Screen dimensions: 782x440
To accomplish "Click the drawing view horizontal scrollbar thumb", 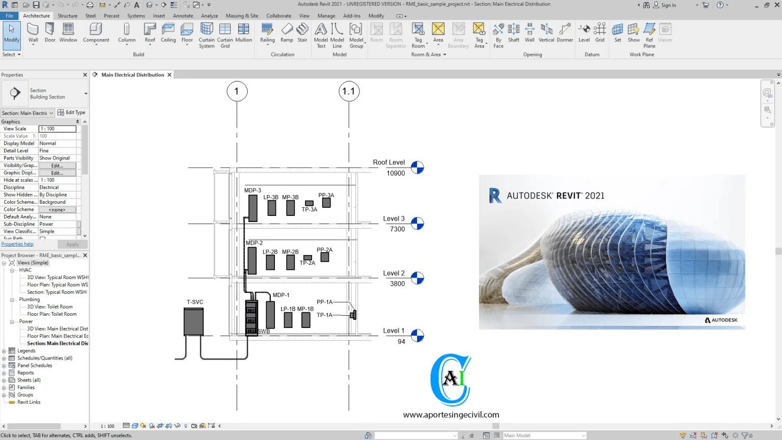I will pos(496,426).
